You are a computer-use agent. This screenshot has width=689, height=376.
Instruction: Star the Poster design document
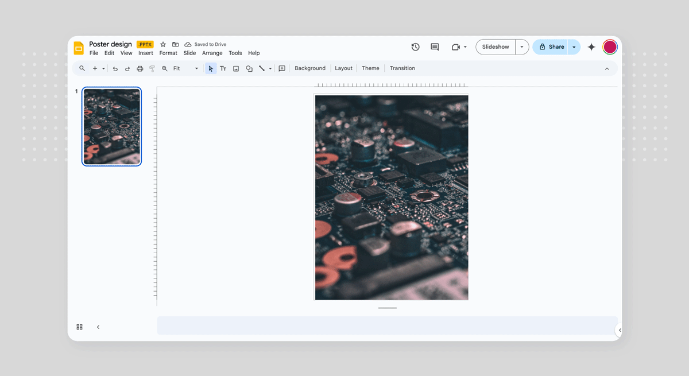click(163, 44)
